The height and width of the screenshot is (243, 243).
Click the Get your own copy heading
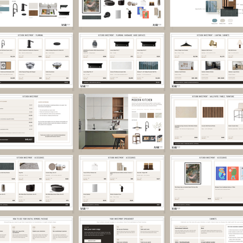click(x=92, y=229)
